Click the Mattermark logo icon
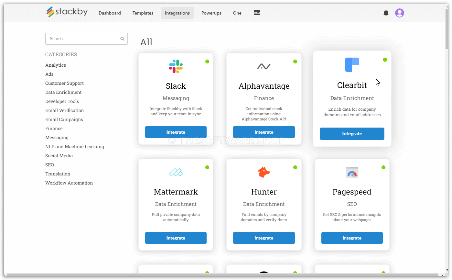 click(176, 172)
